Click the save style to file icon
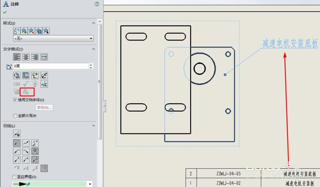This screenshot has width=320, height=187. [x=39, y=30]
